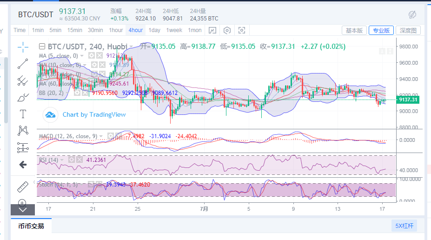
Task: Open the 深度图 depth chart view
Action: [x=408, y=31]
